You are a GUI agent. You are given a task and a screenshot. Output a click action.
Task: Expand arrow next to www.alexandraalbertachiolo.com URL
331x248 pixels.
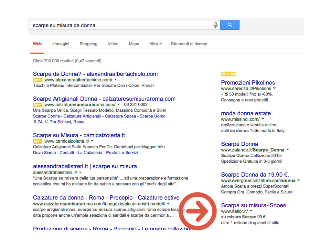click(115, 80)
